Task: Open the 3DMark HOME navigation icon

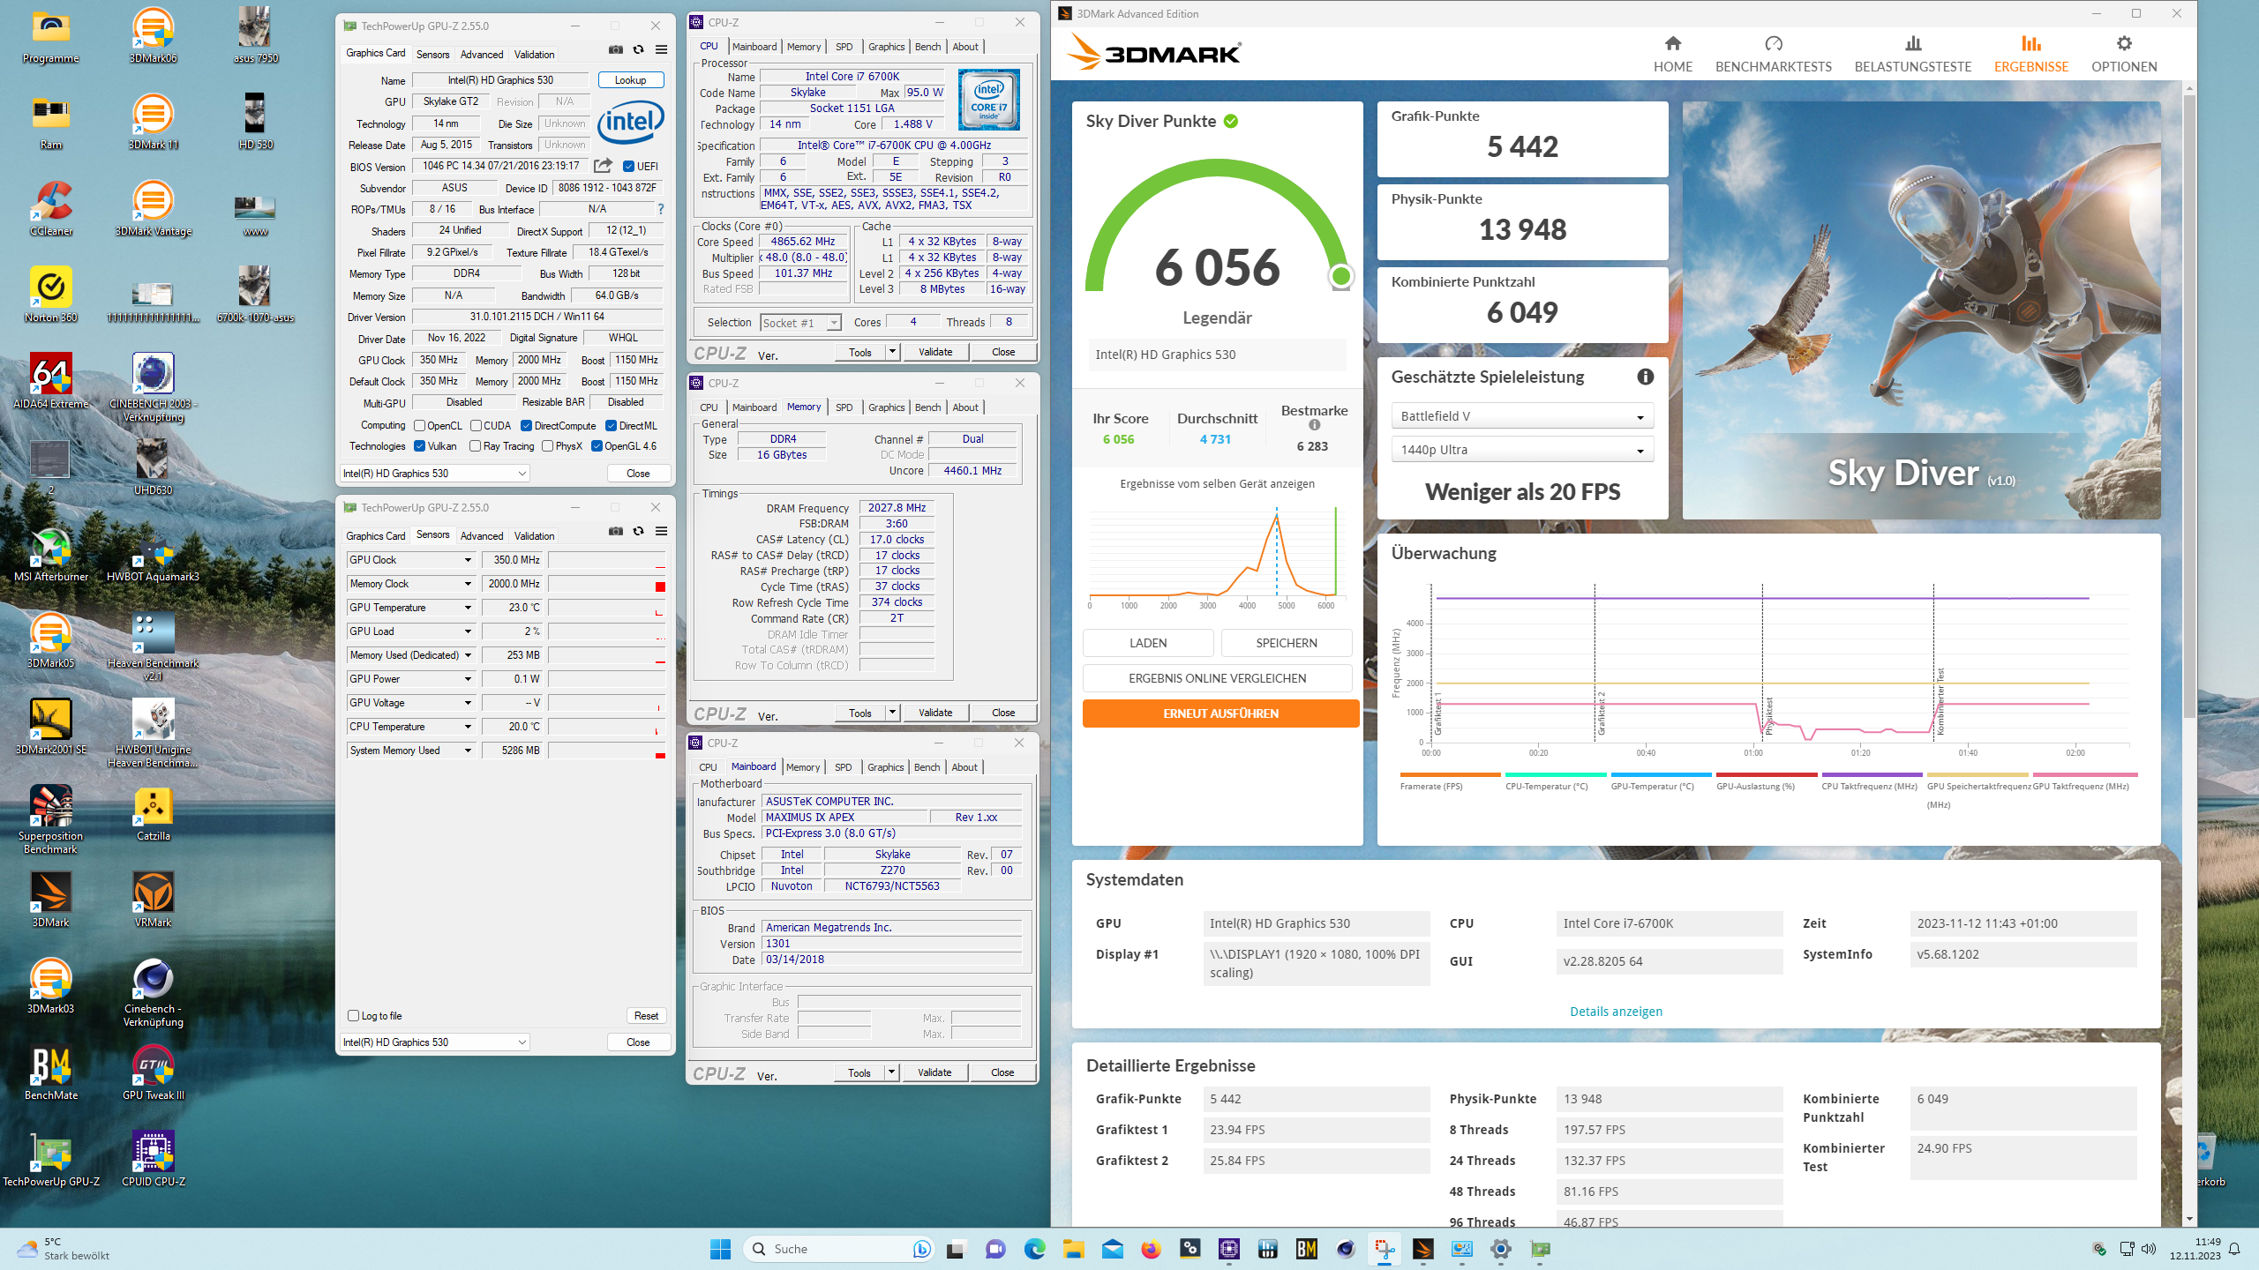Action: click(x=1672, y=43)
